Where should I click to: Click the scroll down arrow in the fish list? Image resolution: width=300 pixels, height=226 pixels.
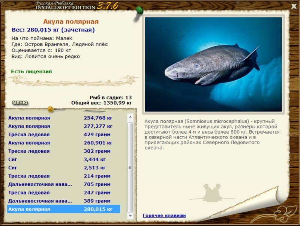tap(130, 216)
